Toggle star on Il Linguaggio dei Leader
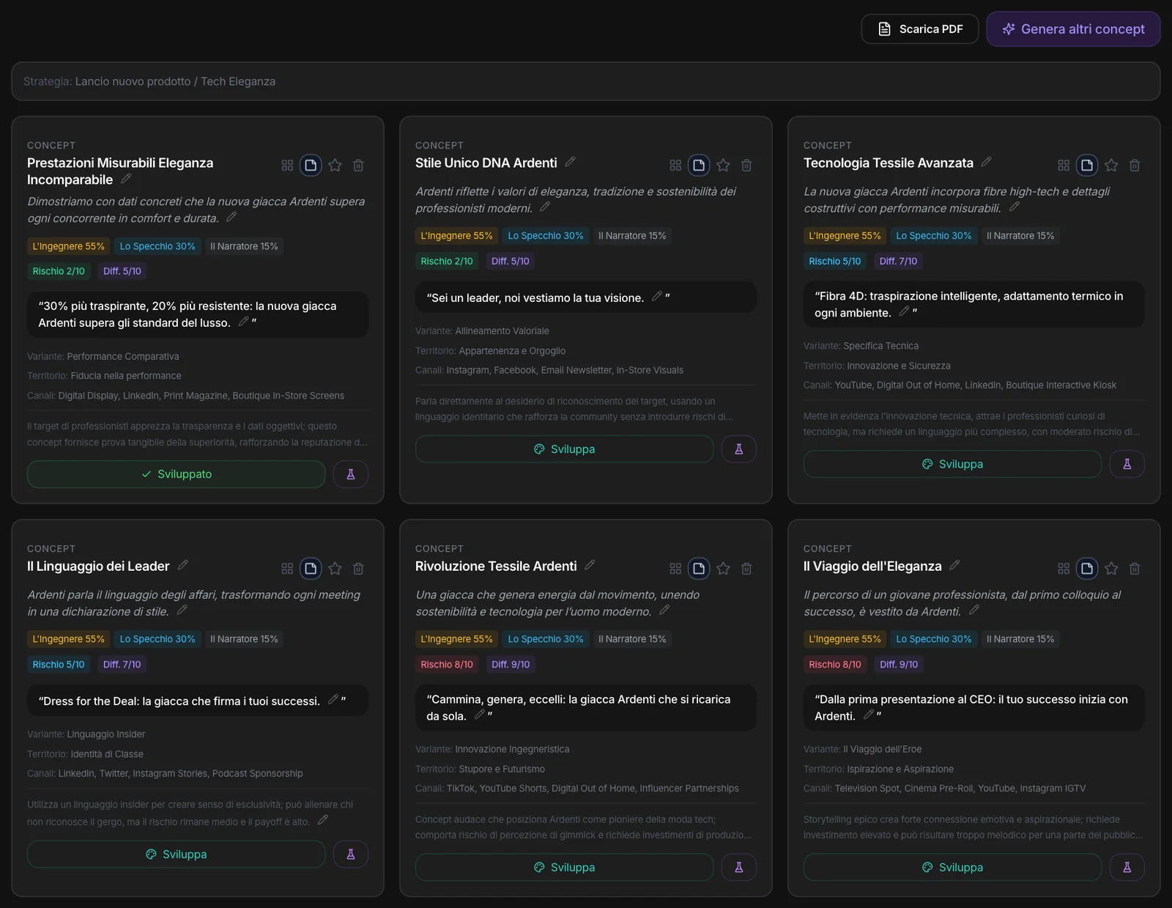This screenshot has height=908, width=1172. pos(335,569)
